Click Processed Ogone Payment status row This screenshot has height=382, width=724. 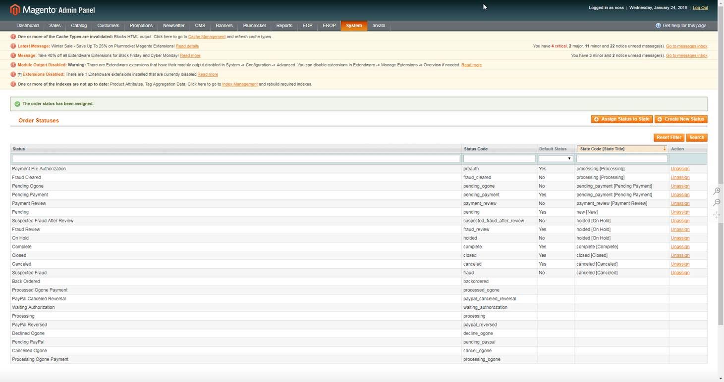pos(359,290)
